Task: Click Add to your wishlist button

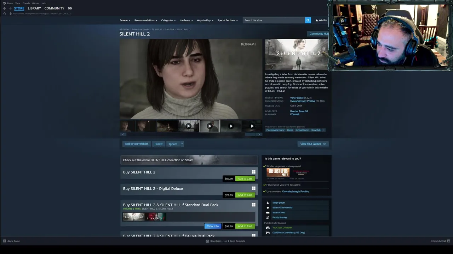Action: point(136,144)
